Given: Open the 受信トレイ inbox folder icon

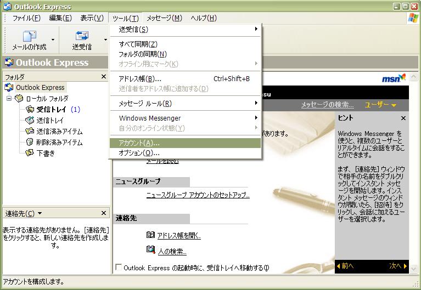Looking at the screenshot, I should tap(30, 110).
